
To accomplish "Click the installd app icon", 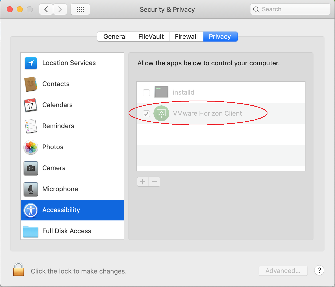I will (x=161, y=92).
